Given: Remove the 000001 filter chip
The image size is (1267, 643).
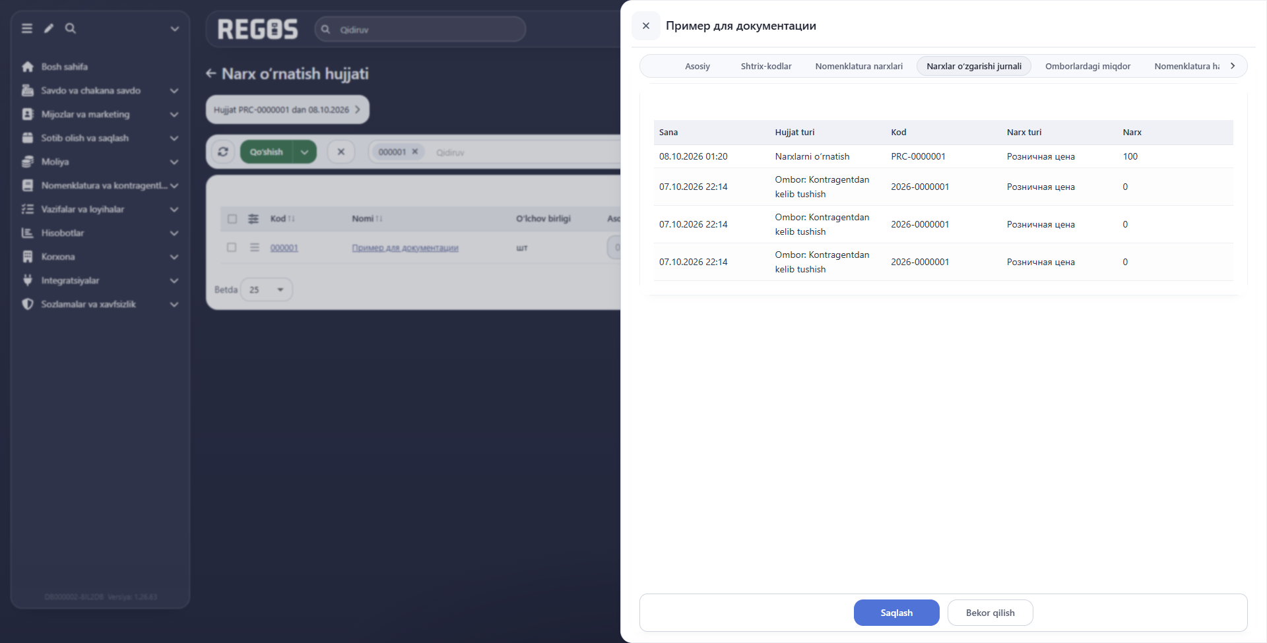Looking at the screenshot, I should pos(415,152).
